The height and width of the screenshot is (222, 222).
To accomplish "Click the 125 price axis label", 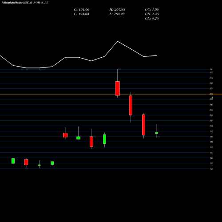I will point(211,169).
